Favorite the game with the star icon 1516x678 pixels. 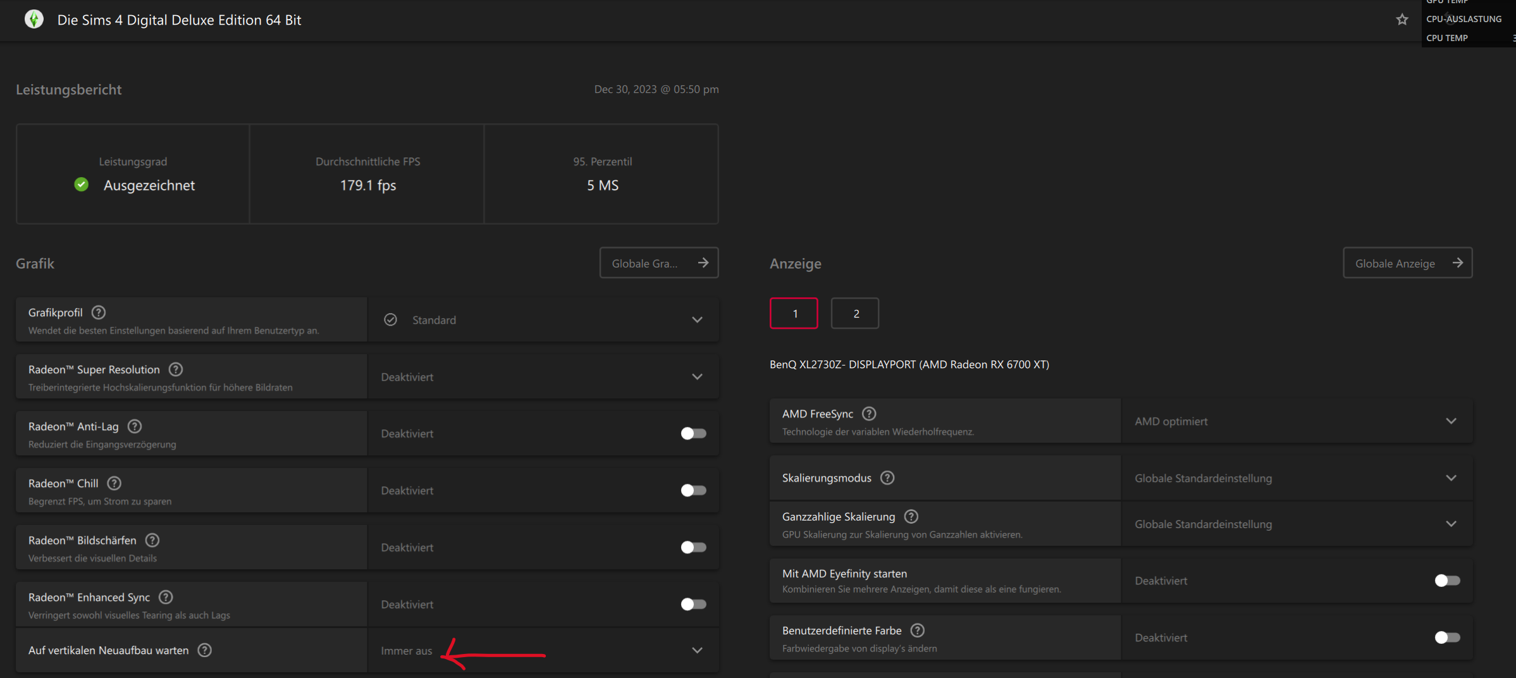point(1402,20)
